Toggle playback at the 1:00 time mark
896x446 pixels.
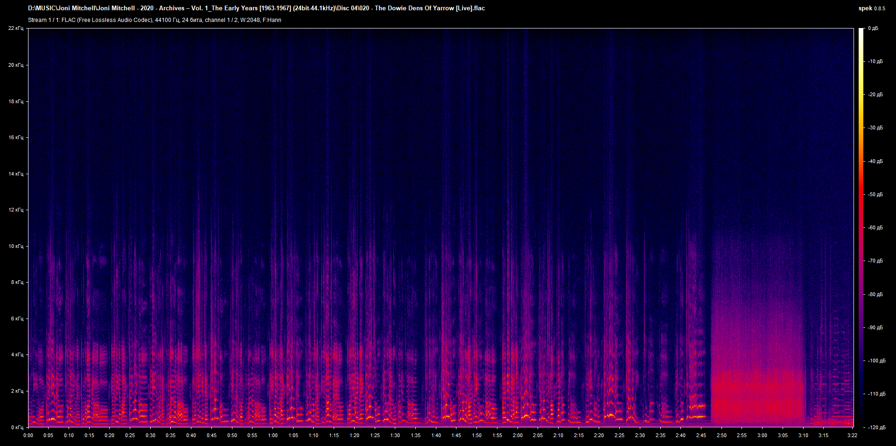(273, 435)
